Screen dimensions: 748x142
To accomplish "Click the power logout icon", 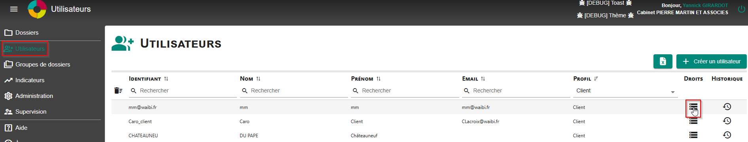I will coord(742,9).
